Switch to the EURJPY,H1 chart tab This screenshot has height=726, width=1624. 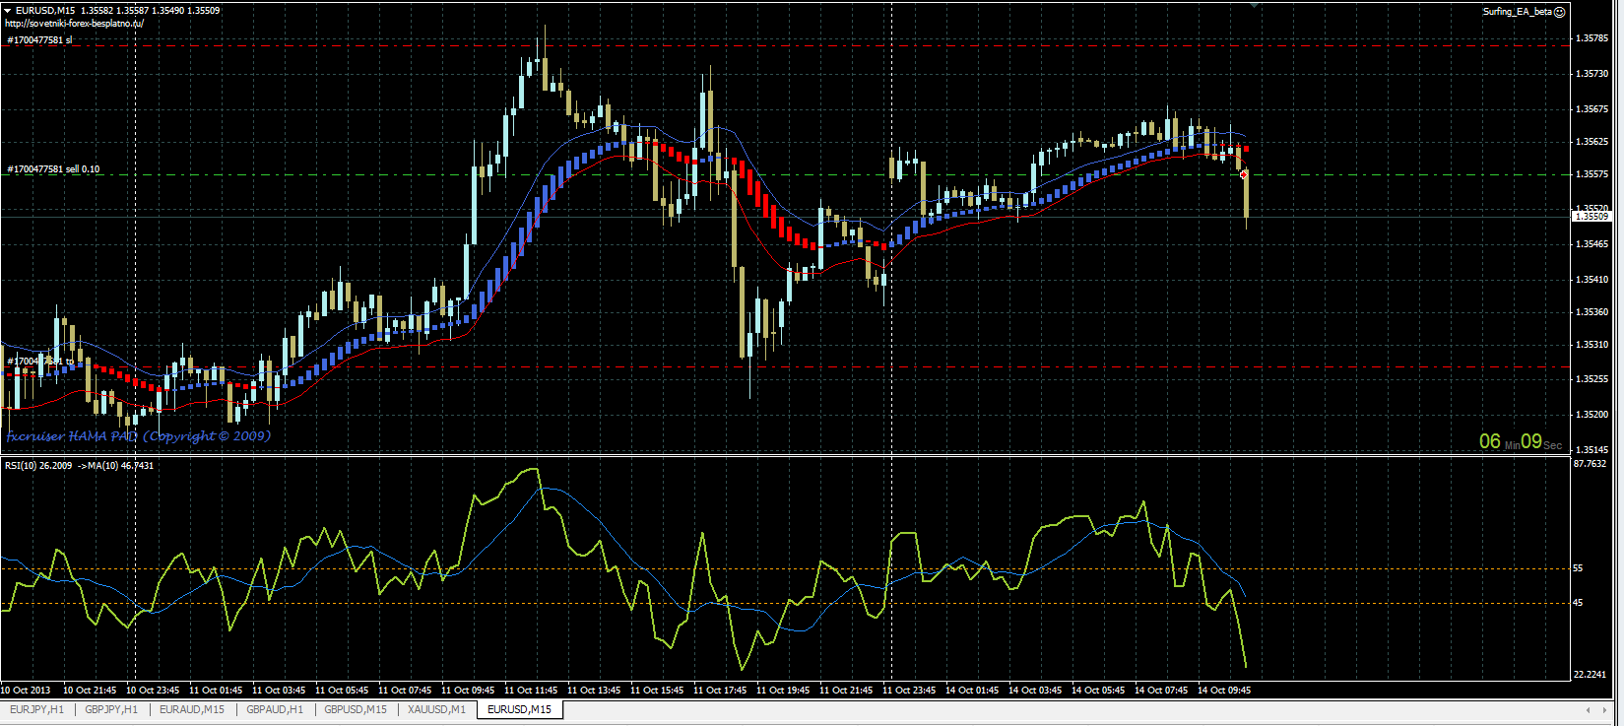(x=36, y=709)
